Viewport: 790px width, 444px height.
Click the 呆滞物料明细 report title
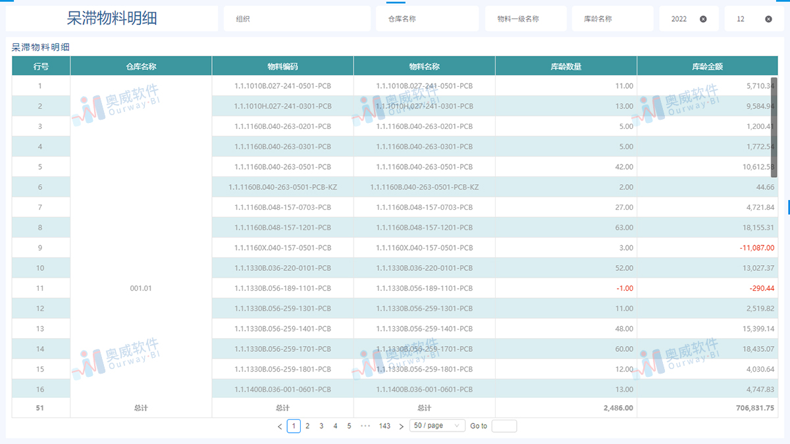click(x=112, y=17)
